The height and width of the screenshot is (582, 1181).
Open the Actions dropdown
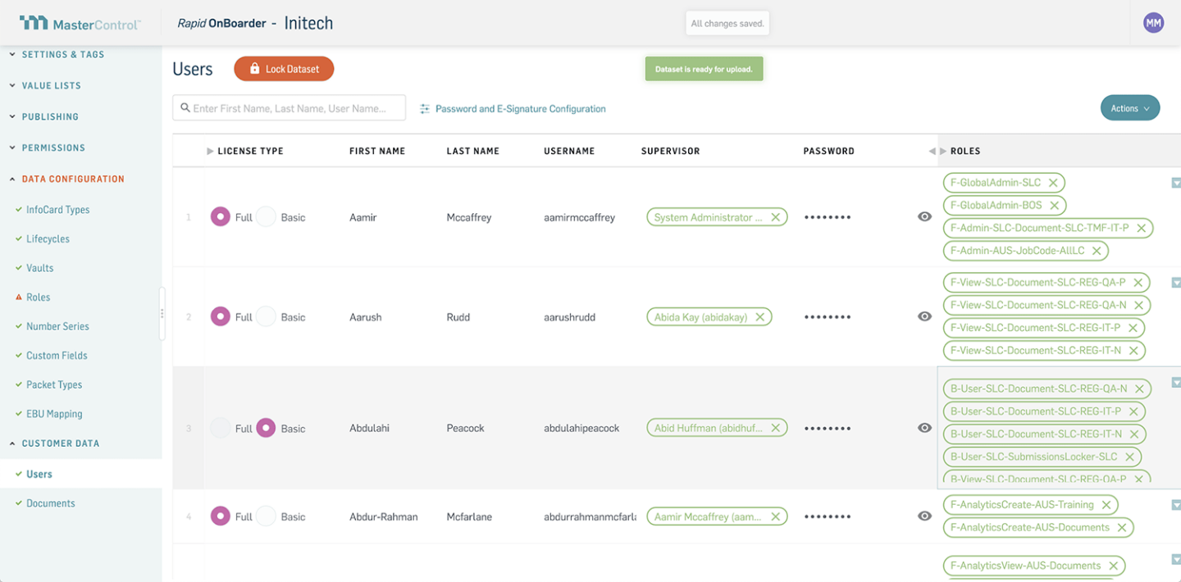tap(1129, 107)
